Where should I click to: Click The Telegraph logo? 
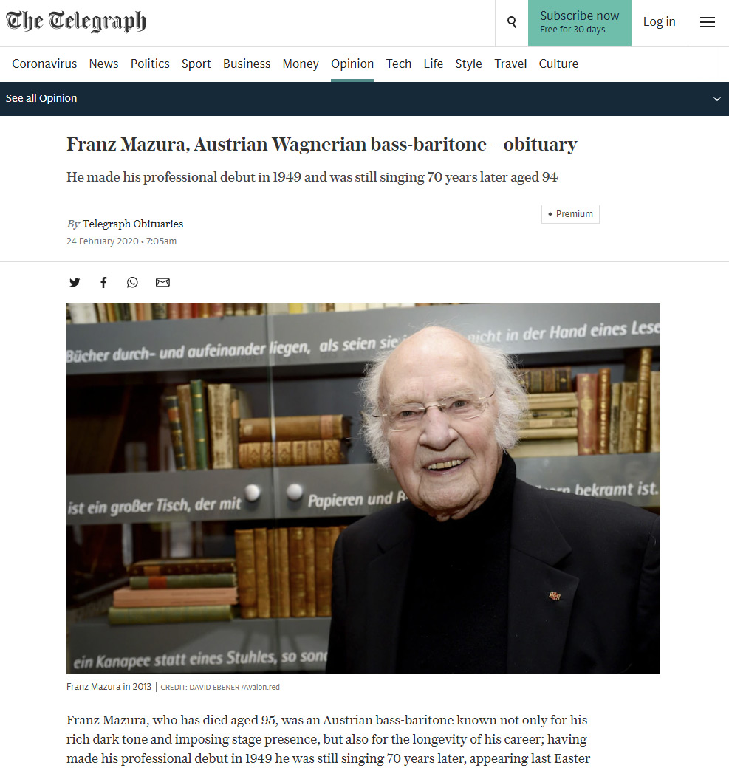[x=76, y=21]
